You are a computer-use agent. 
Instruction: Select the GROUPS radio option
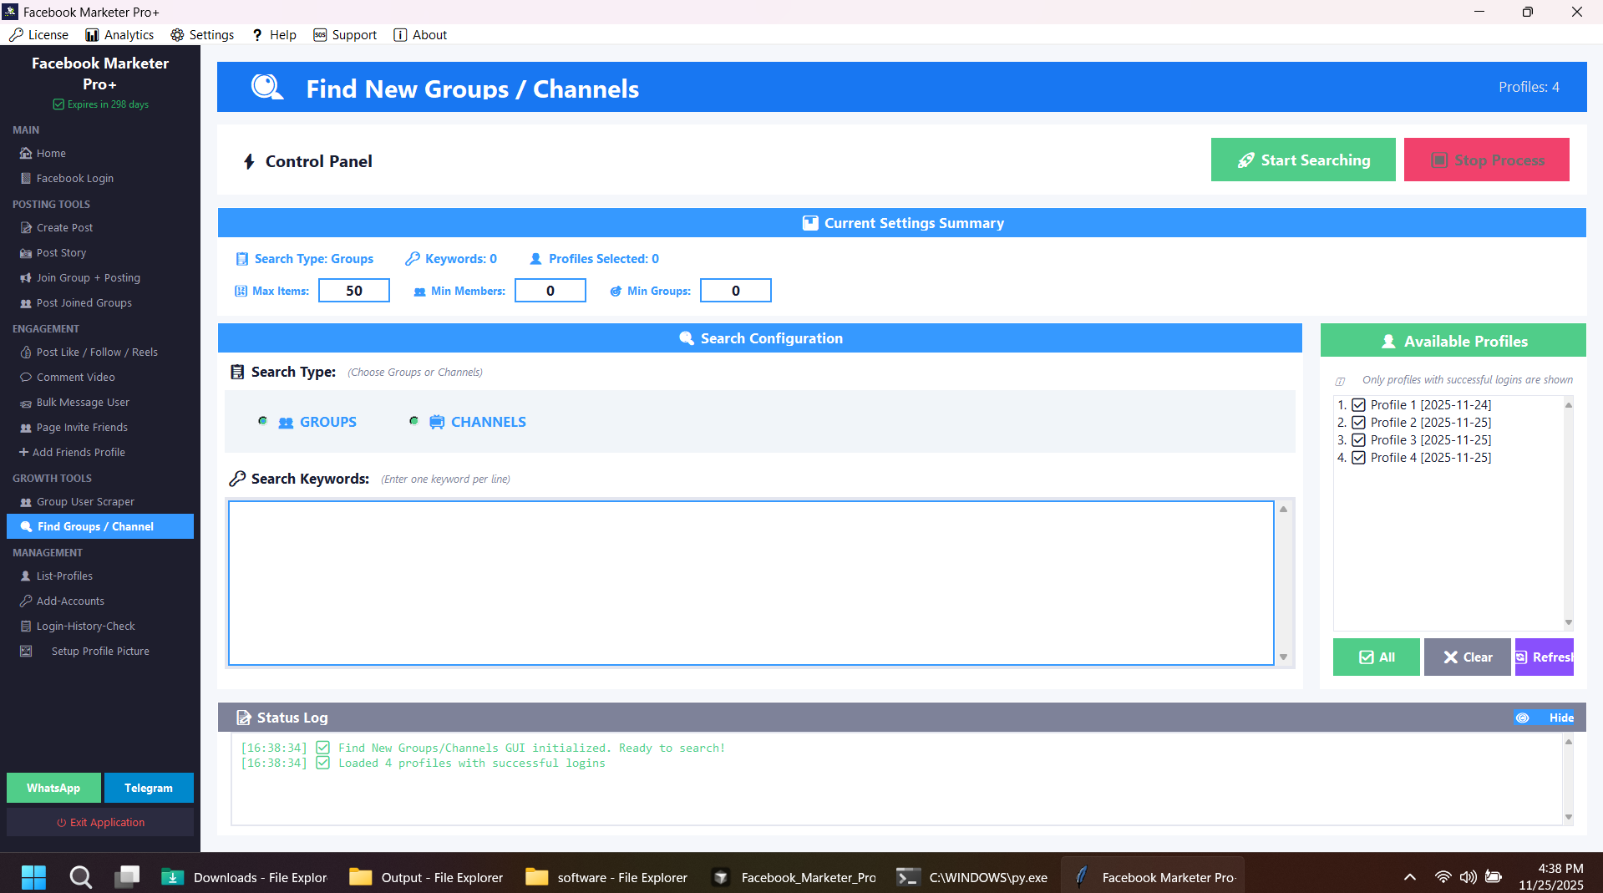[263, 422]
